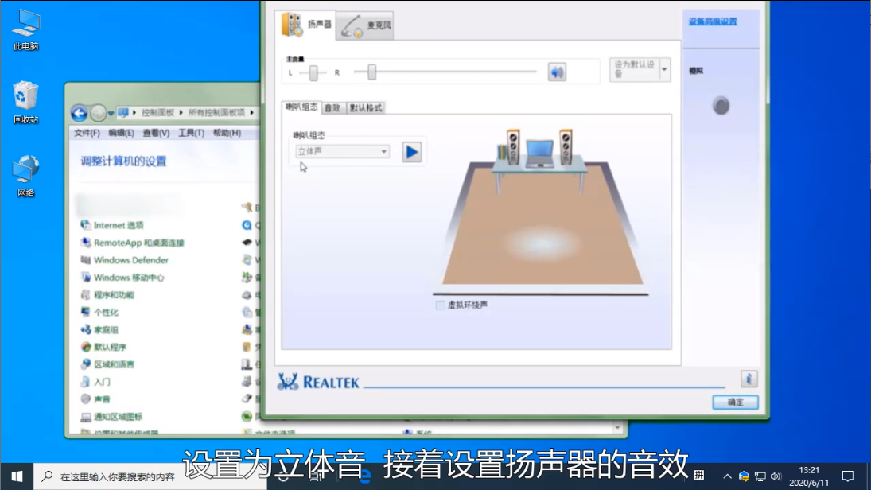This screenshot has width=871, height=490.
Task: Enable the 虚拟环绕声 checkbox
Action: tap(441, 305)
